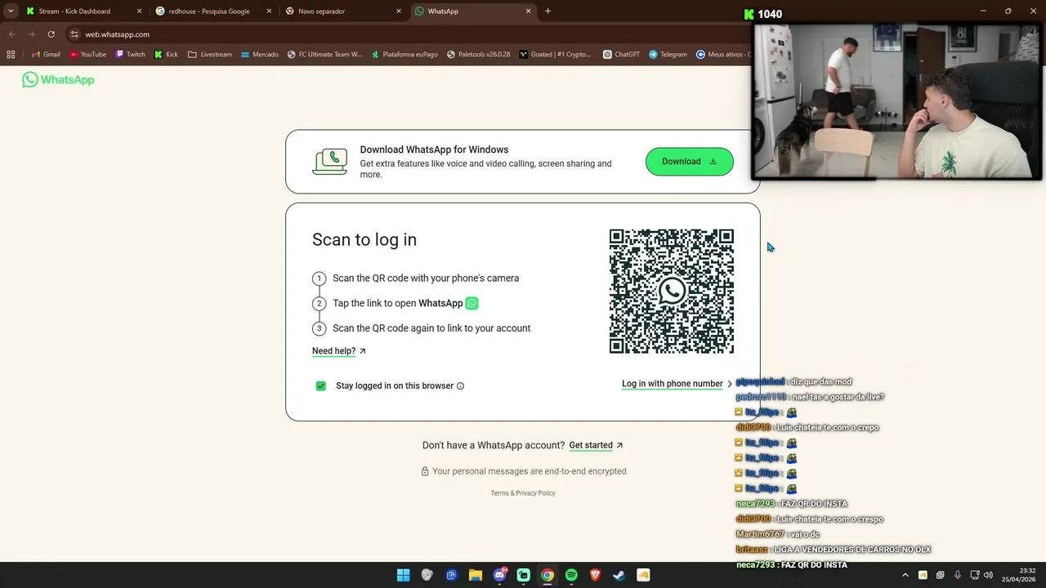Go forward in browser history
Screen dimensions: 1046x588
31,34
